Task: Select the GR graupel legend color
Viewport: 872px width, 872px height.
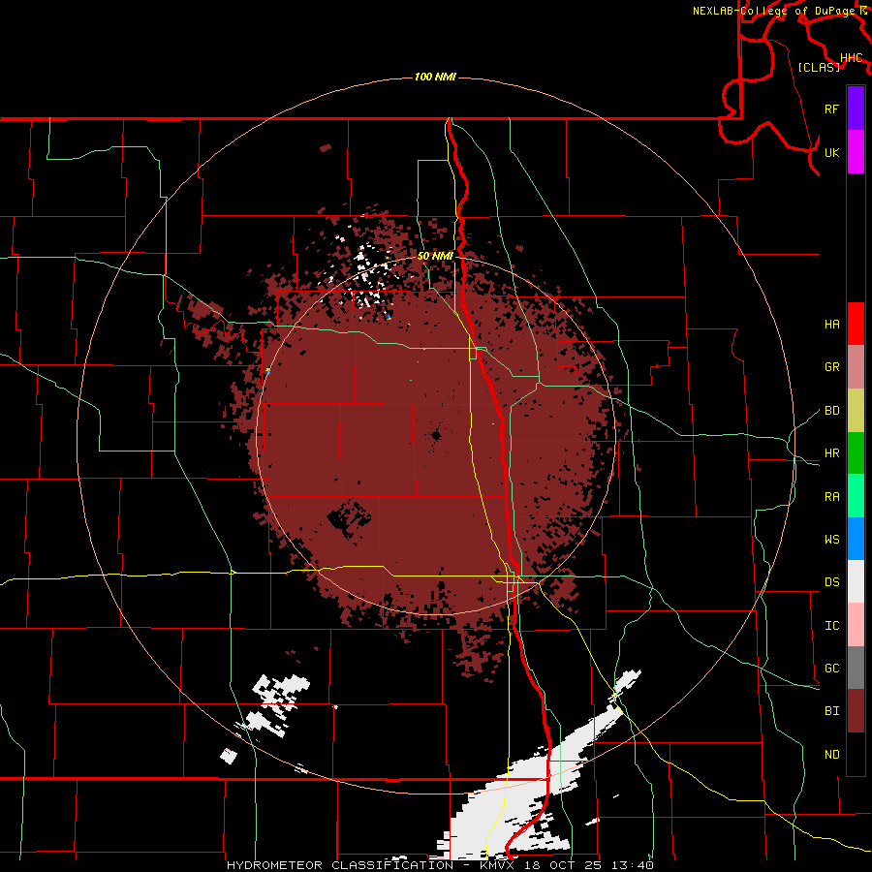Action: click(856, 367)
